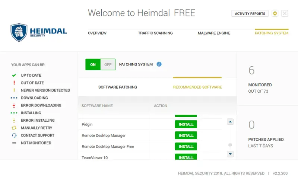Click the blue Downloading dots icon
The image size is (298, 185).
(14, 98)
